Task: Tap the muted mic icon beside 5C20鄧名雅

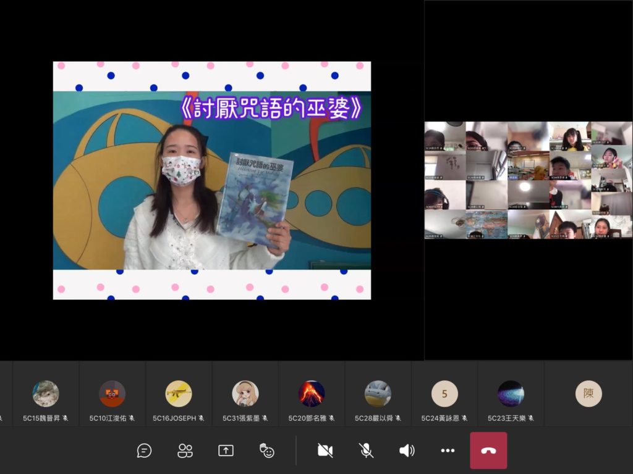Action: click(331, 418)
